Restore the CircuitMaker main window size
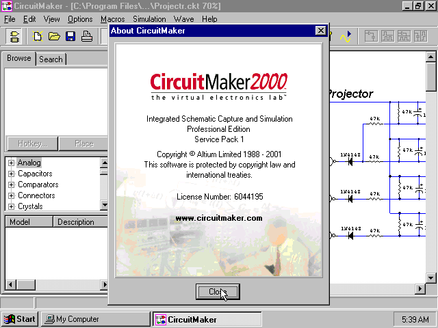Screen dimensions: 438x328 (x=418, y=6)
